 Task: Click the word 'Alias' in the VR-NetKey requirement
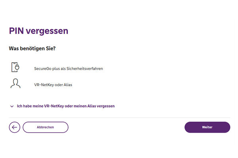point(67,85)
